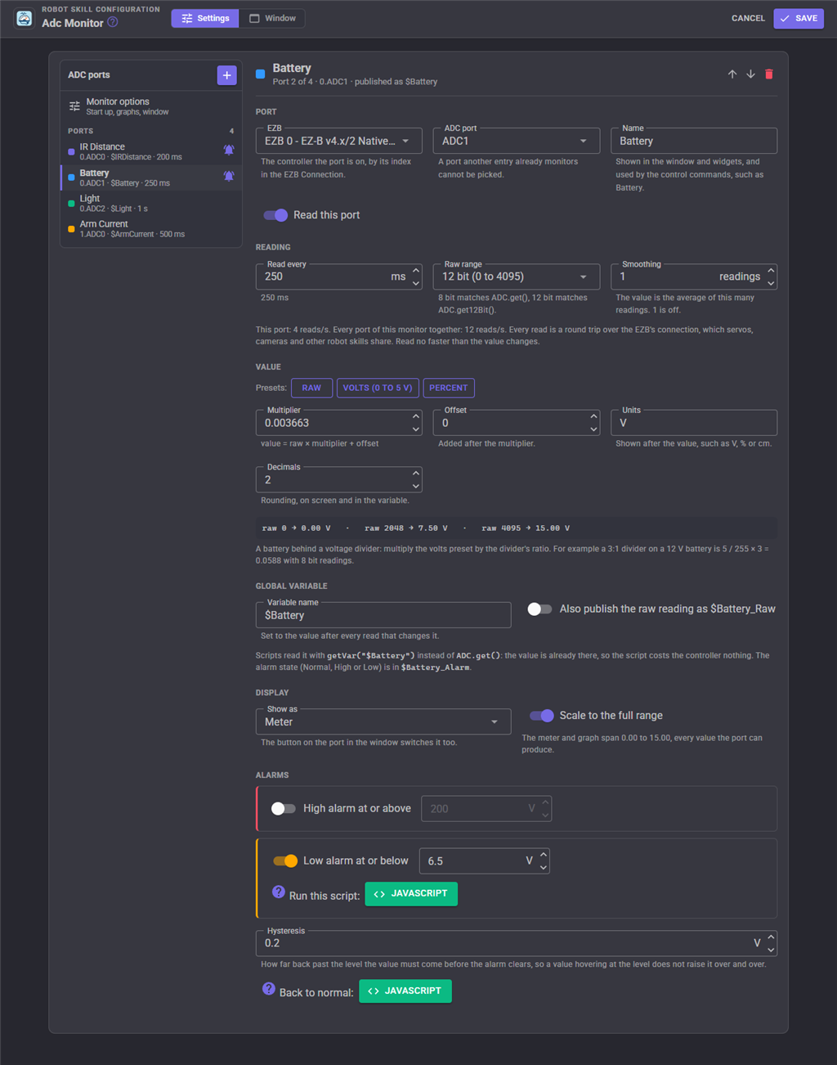Select the Battery port in sidebar
The height and width of the screenshot is (1065, 837).
[x=151, y=177]
